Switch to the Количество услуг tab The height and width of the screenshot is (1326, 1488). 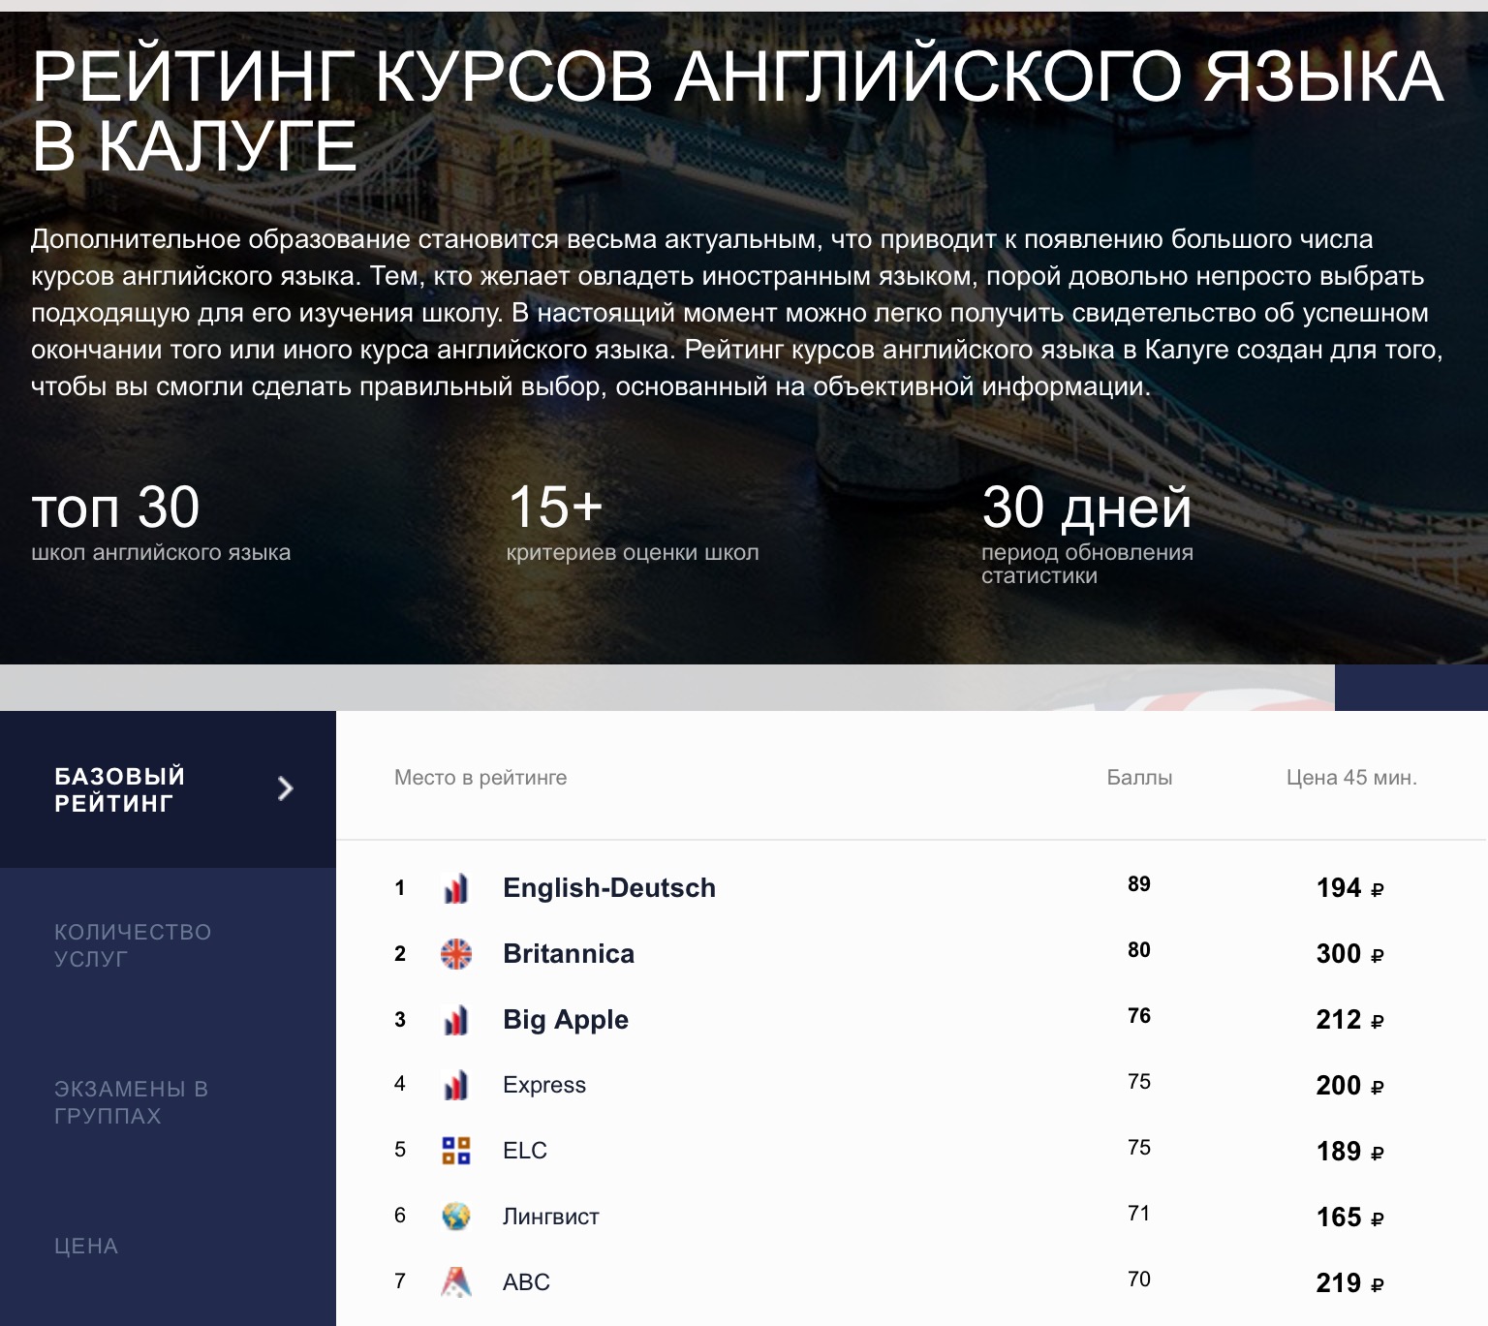click(168, 945)
